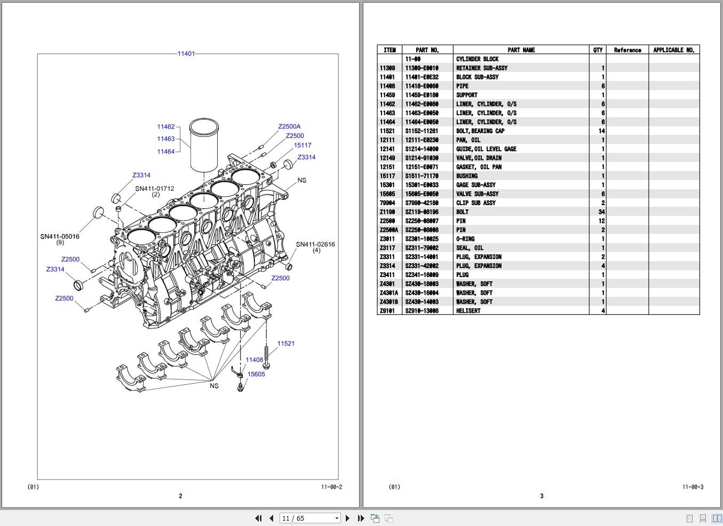Click item Z4301A in the table

pos(388,293)
